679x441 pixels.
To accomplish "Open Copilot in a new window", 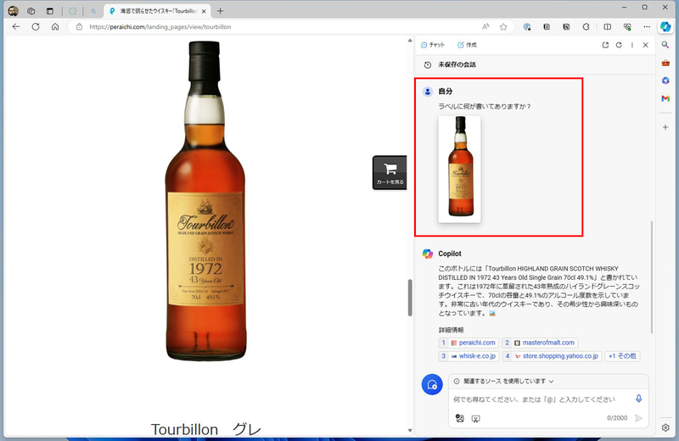I will pos(605,45).
